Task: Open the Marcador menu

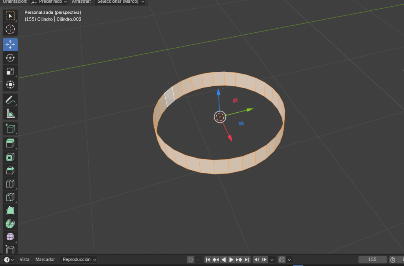Action: pyautogui.click(x=45, y=260)
